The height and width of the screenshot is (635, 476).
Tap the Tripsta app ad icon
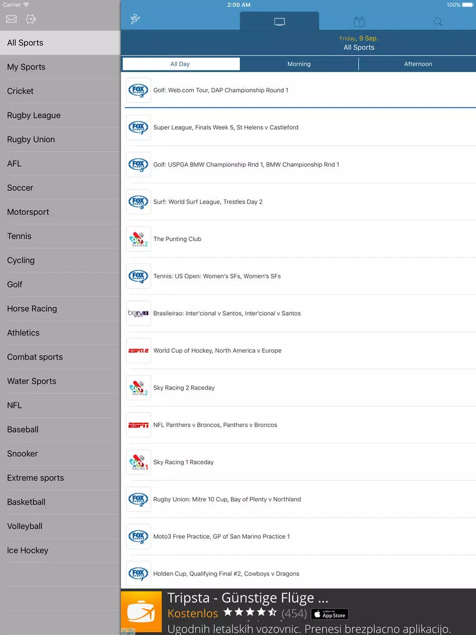tap(141, 612)
